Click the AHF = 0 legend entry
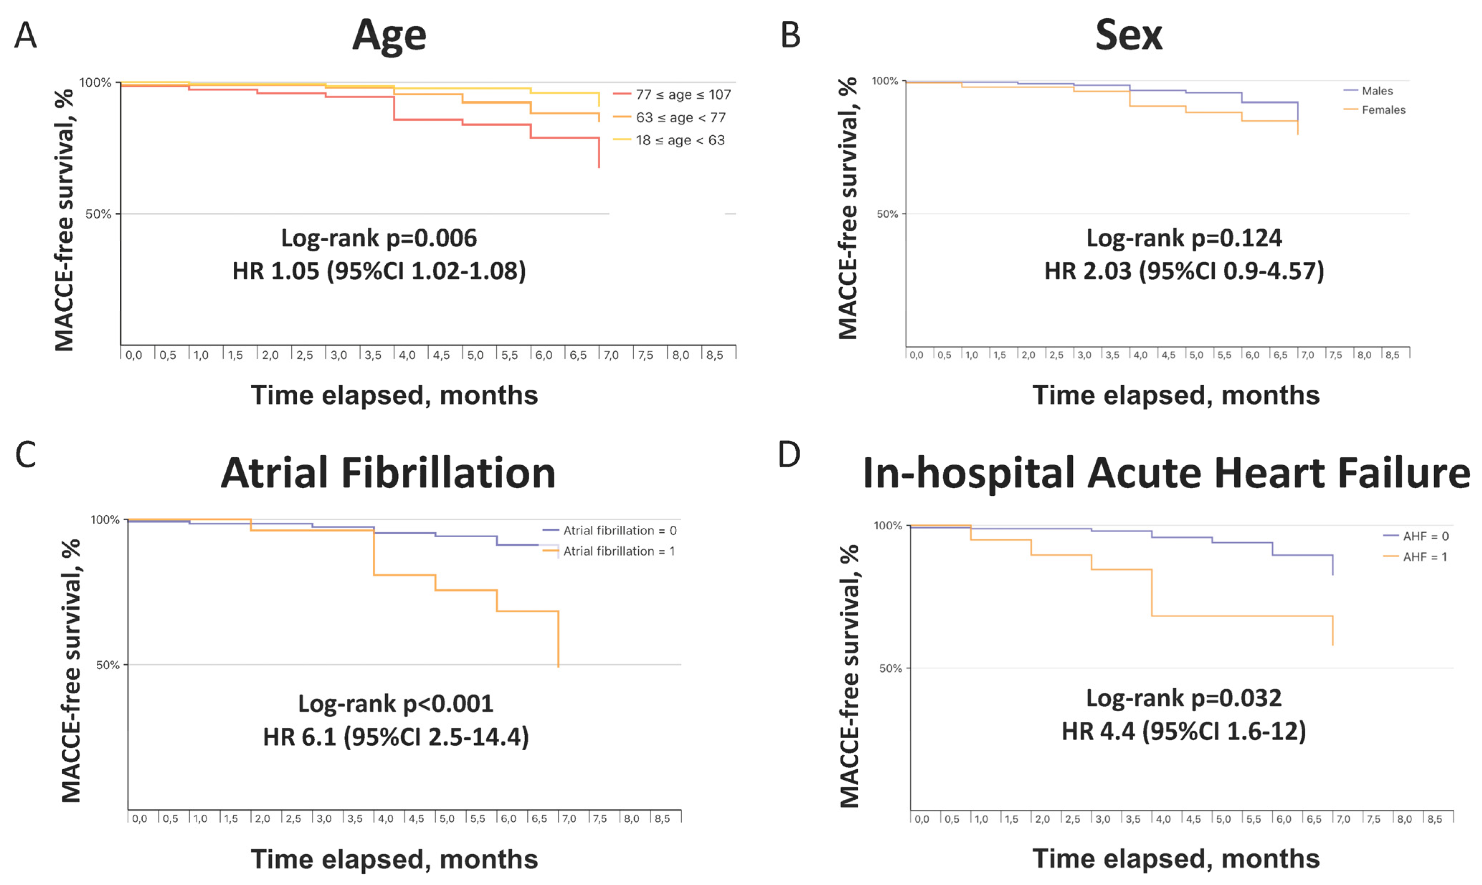1482x885 pixels. click(1416, 536)
